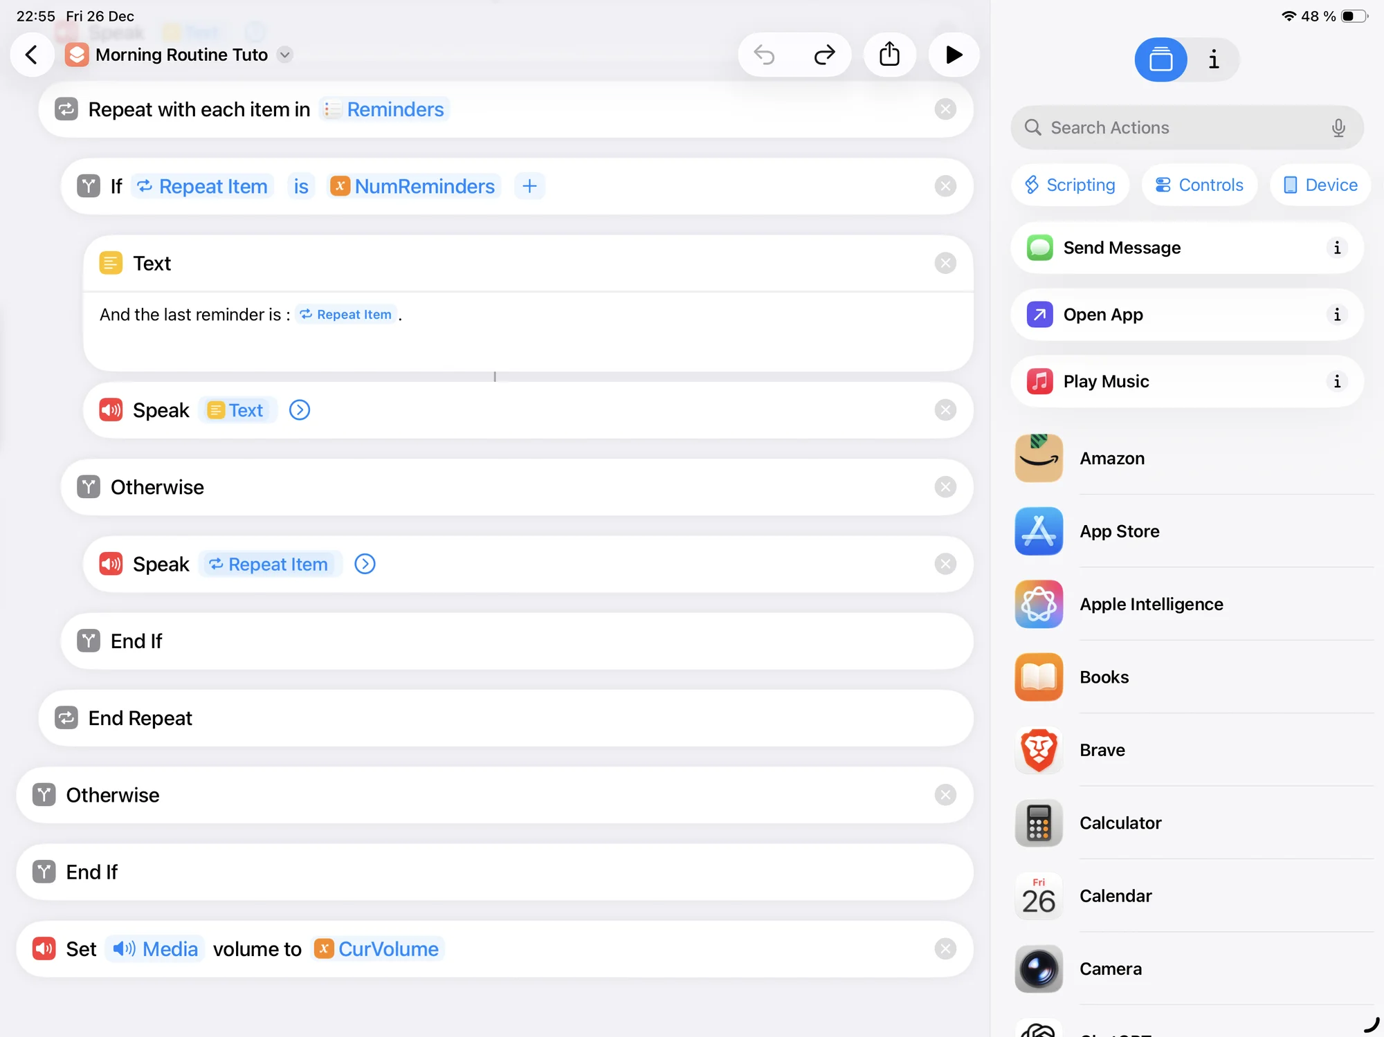
Task: Select the action library tab icon
Action: coord(1160,60)
